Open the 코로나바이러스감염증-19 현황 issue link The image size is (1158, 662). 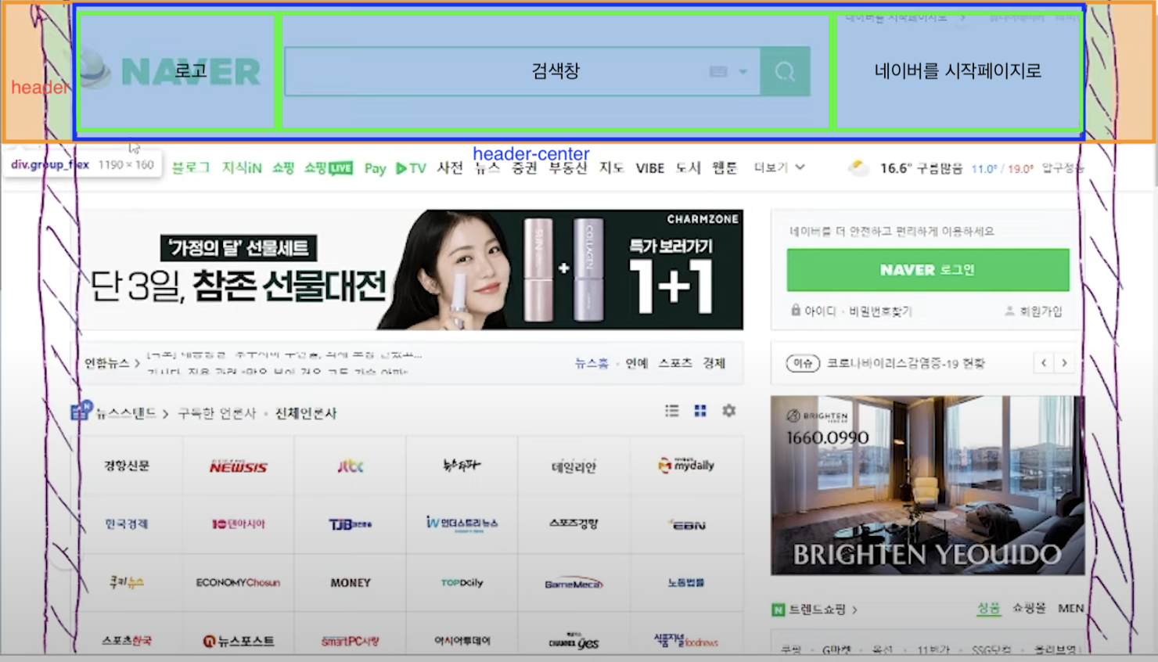click(906, 363)
